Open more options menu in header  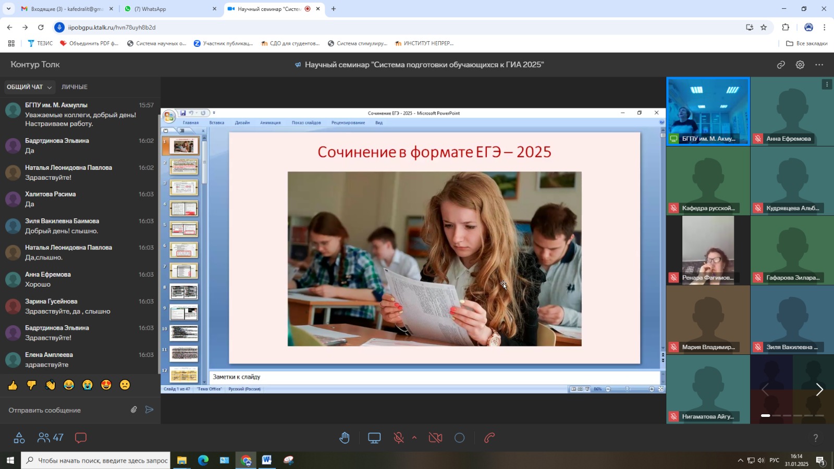point(819,65)
